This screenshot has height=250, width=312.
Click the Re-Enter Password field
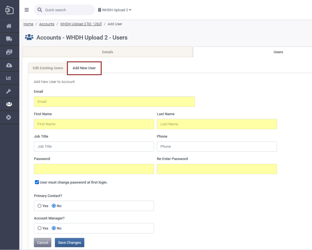click(x=217, y=169)
